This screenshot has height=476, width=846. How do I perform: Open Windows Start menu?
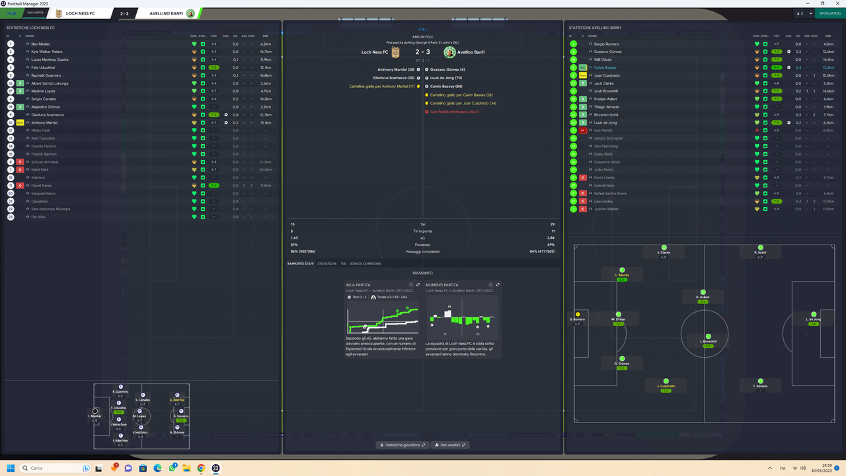click(11, 468)
